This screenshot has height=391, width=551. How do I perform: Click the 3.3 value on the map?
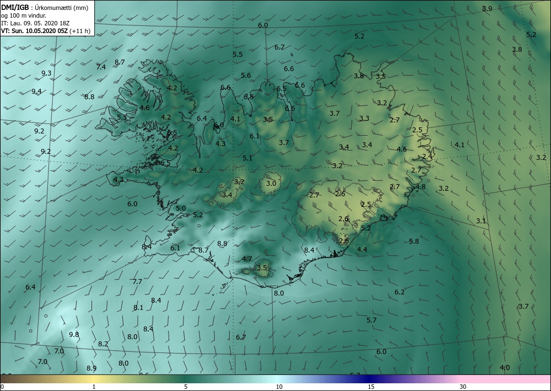(x=364, y=119)
